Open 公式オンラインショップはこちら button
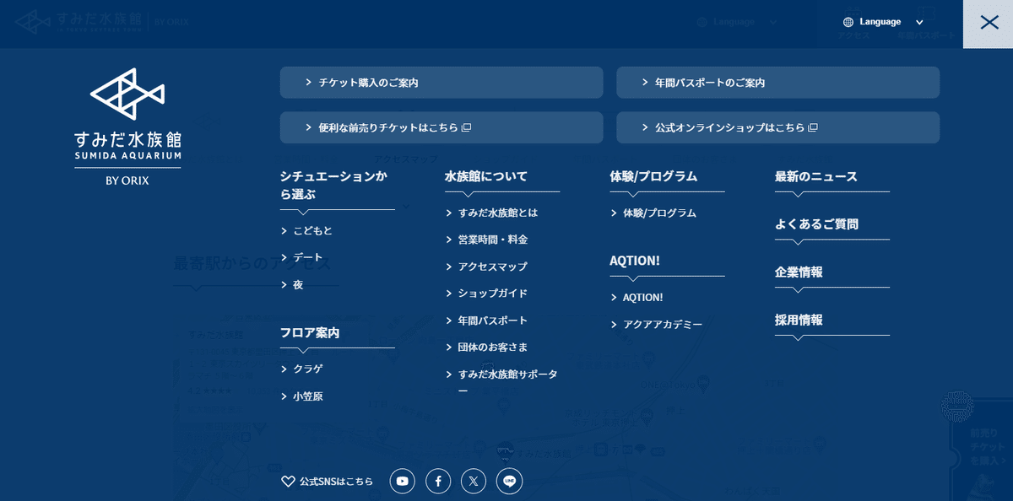 [x=777, y=127]
